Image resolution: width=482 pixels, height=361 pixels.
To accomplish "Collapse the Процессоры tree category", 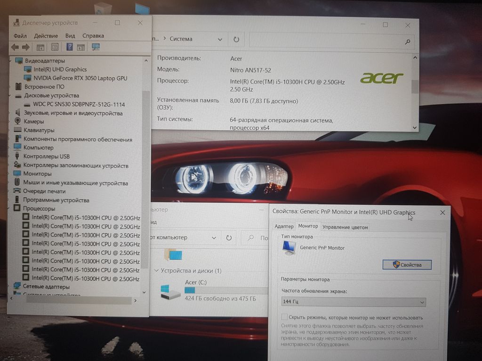I will click(12, 209).
